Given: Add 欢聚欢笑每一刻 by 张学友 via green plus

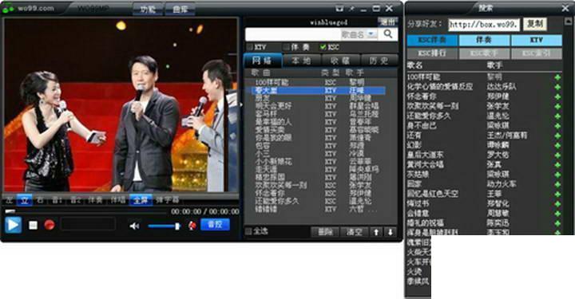Looking at the screenshot, I should pos(557,107).
